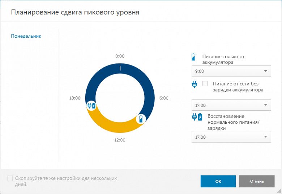Confirm the schedule with OK
The height and width of the screenshot is (194, 282).
tap(218, 181)
